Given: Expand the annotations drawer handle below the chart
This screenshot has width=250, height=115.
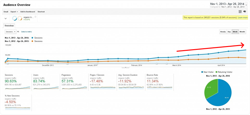Looking at the screenshot, I should point(126,67).
